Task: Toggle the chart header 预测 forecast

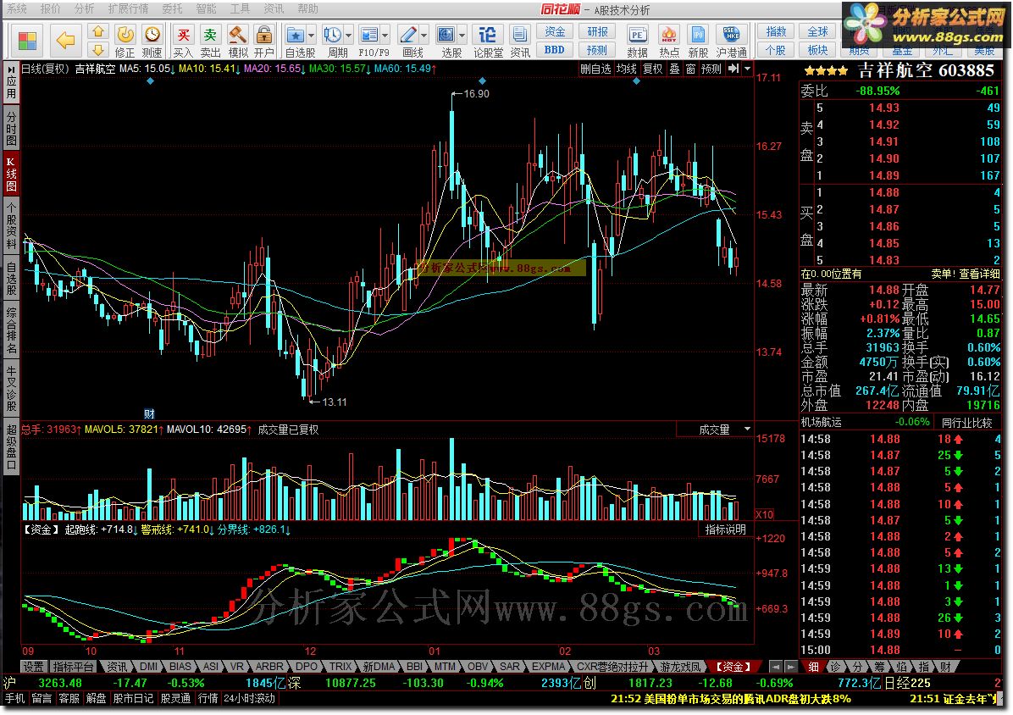Action: point(711,69)
